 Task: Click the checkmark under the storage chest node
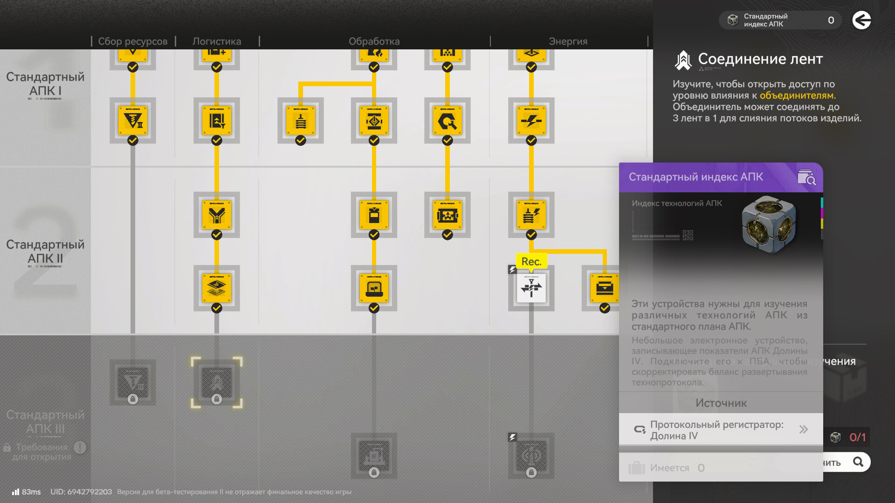tap(605, 308)
